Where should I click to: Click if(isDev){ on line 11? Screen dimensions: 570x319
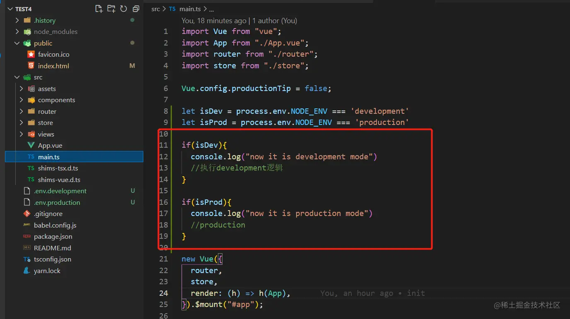(x=204, y=145)
